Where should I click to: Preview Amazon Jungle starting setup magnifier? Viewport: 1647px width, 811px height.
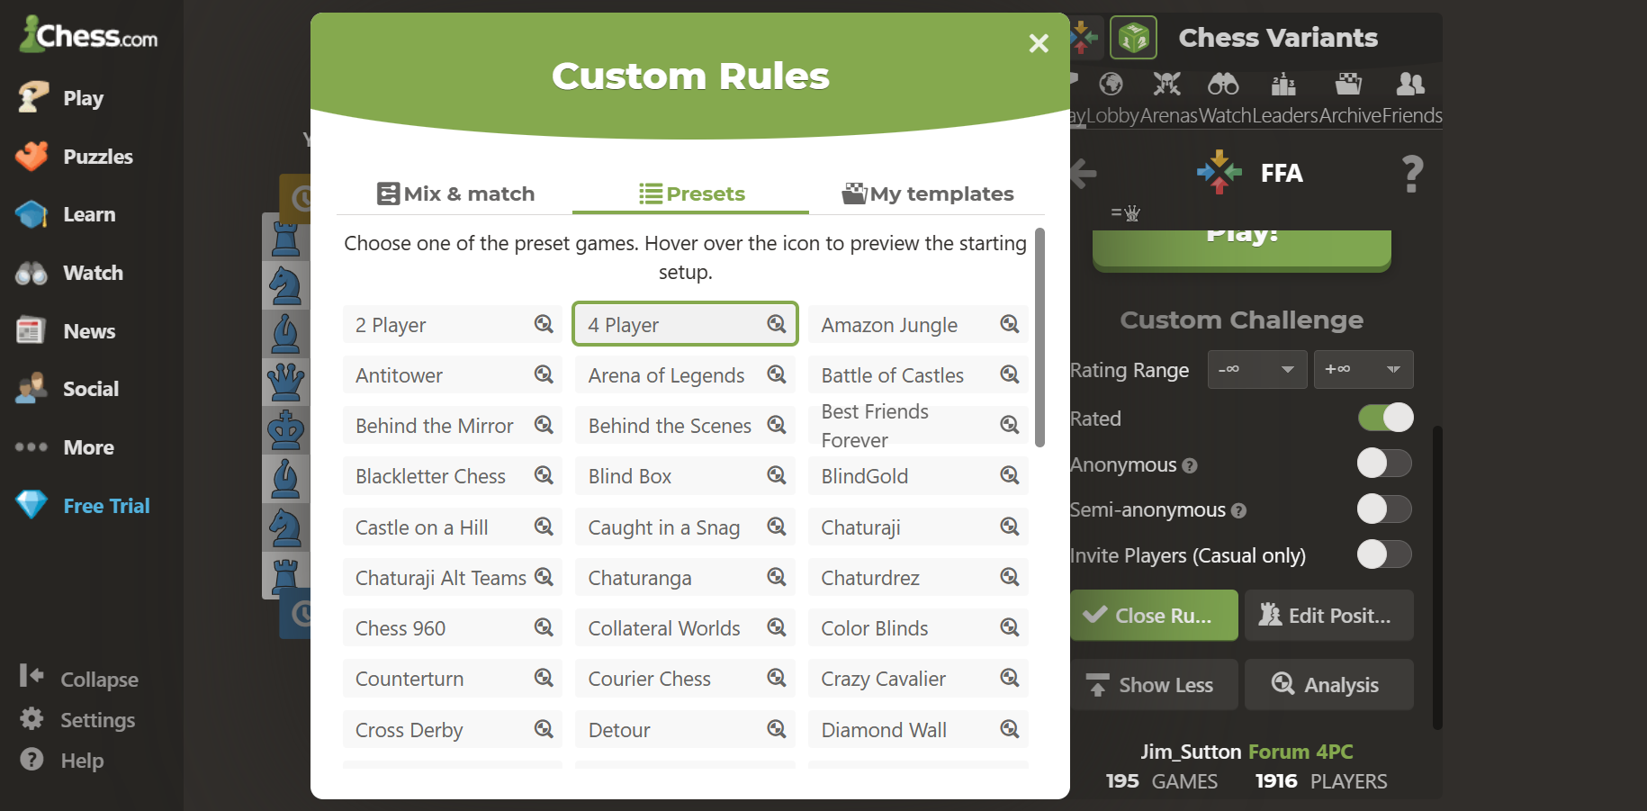[1010, 324]
